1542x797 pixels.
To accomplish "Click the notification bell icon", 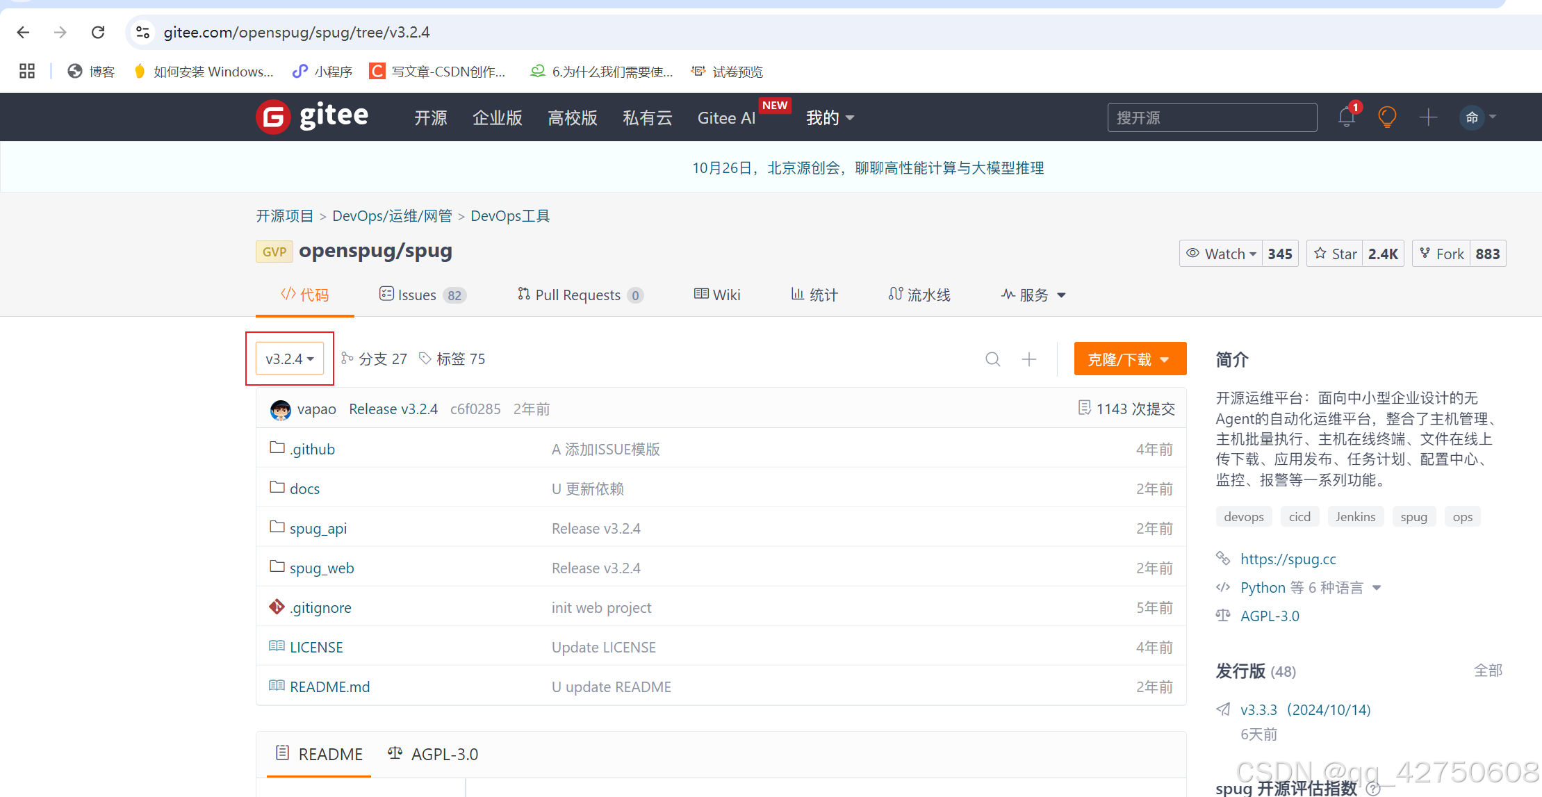I will [1346, 117].
